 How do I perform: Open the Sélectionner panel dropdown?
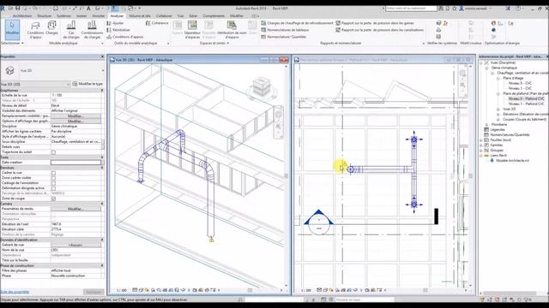12,43
